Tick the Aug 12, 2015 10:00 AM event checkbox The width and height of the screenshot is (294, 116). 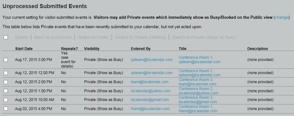(6, 100)
